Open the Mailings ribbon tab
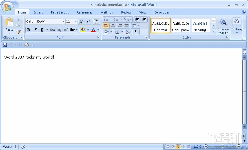The width and height of the screenshot is (248, 150). click(x=107, y=12)
